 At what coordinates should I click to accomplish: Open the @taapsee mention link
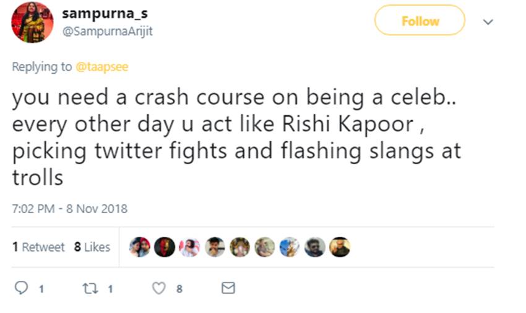pos(101,67)
